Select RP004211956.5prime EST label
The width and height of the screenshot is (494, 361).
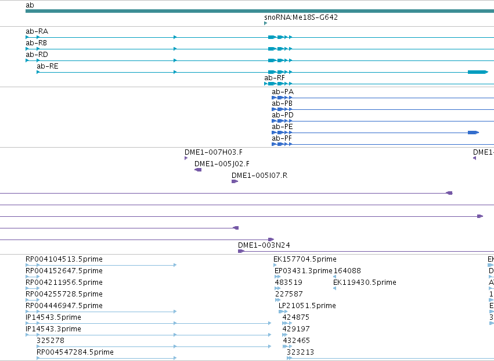pyautogui.click(x=64, y=283)
